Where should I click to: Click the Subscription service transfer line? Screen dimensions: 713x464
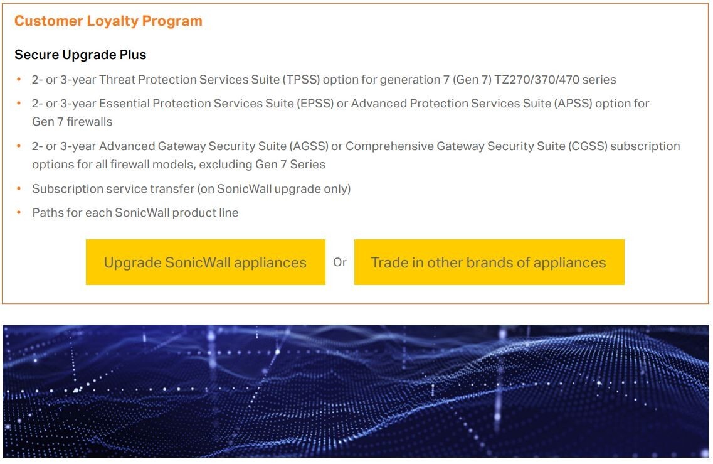tap(191, 188)
